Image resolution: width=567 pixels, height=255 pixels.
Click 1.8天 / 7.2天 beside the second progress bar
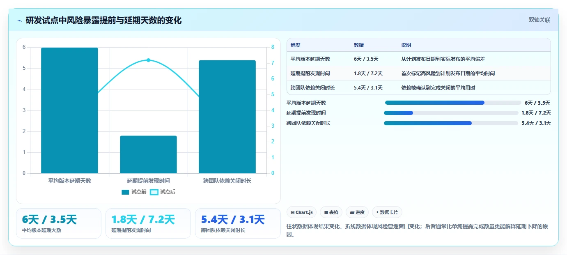coord(536,113)
